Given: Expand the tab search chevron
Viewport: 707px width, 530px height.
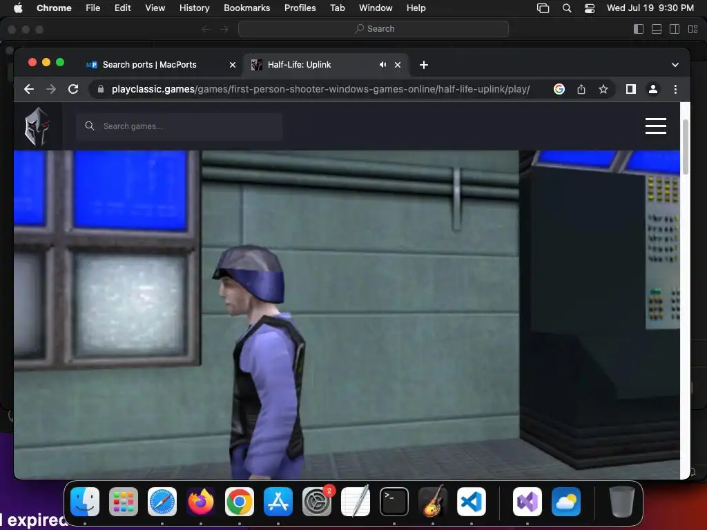Looking at the screenshot, I should pyautogui.click(x=675, y=64).
